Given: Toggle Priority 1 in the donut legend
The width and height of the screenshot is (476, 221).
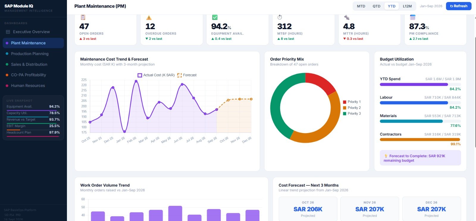Looking at the screenshot, I should tap(352, 102).
